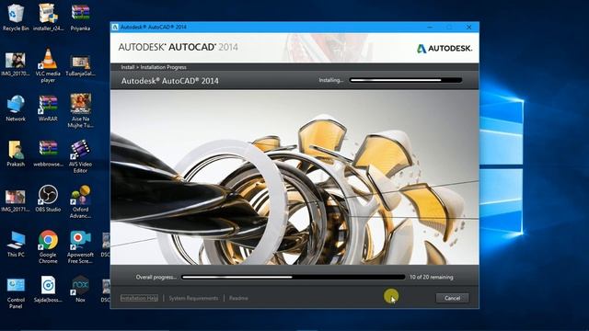The height and width of the screenshot is (331, 589).
Task: Select the Priyanka archive icon
Action: point(80,17)
